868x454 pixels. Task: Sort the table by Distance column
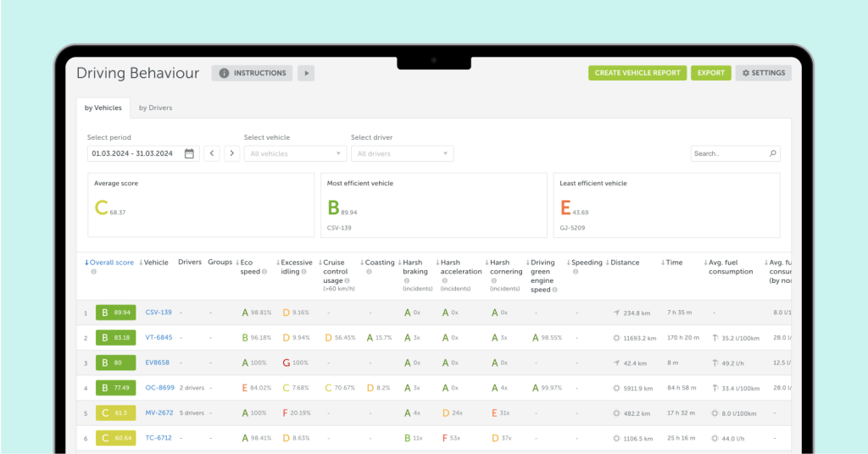pyautogui.click(x=626, y=263)
